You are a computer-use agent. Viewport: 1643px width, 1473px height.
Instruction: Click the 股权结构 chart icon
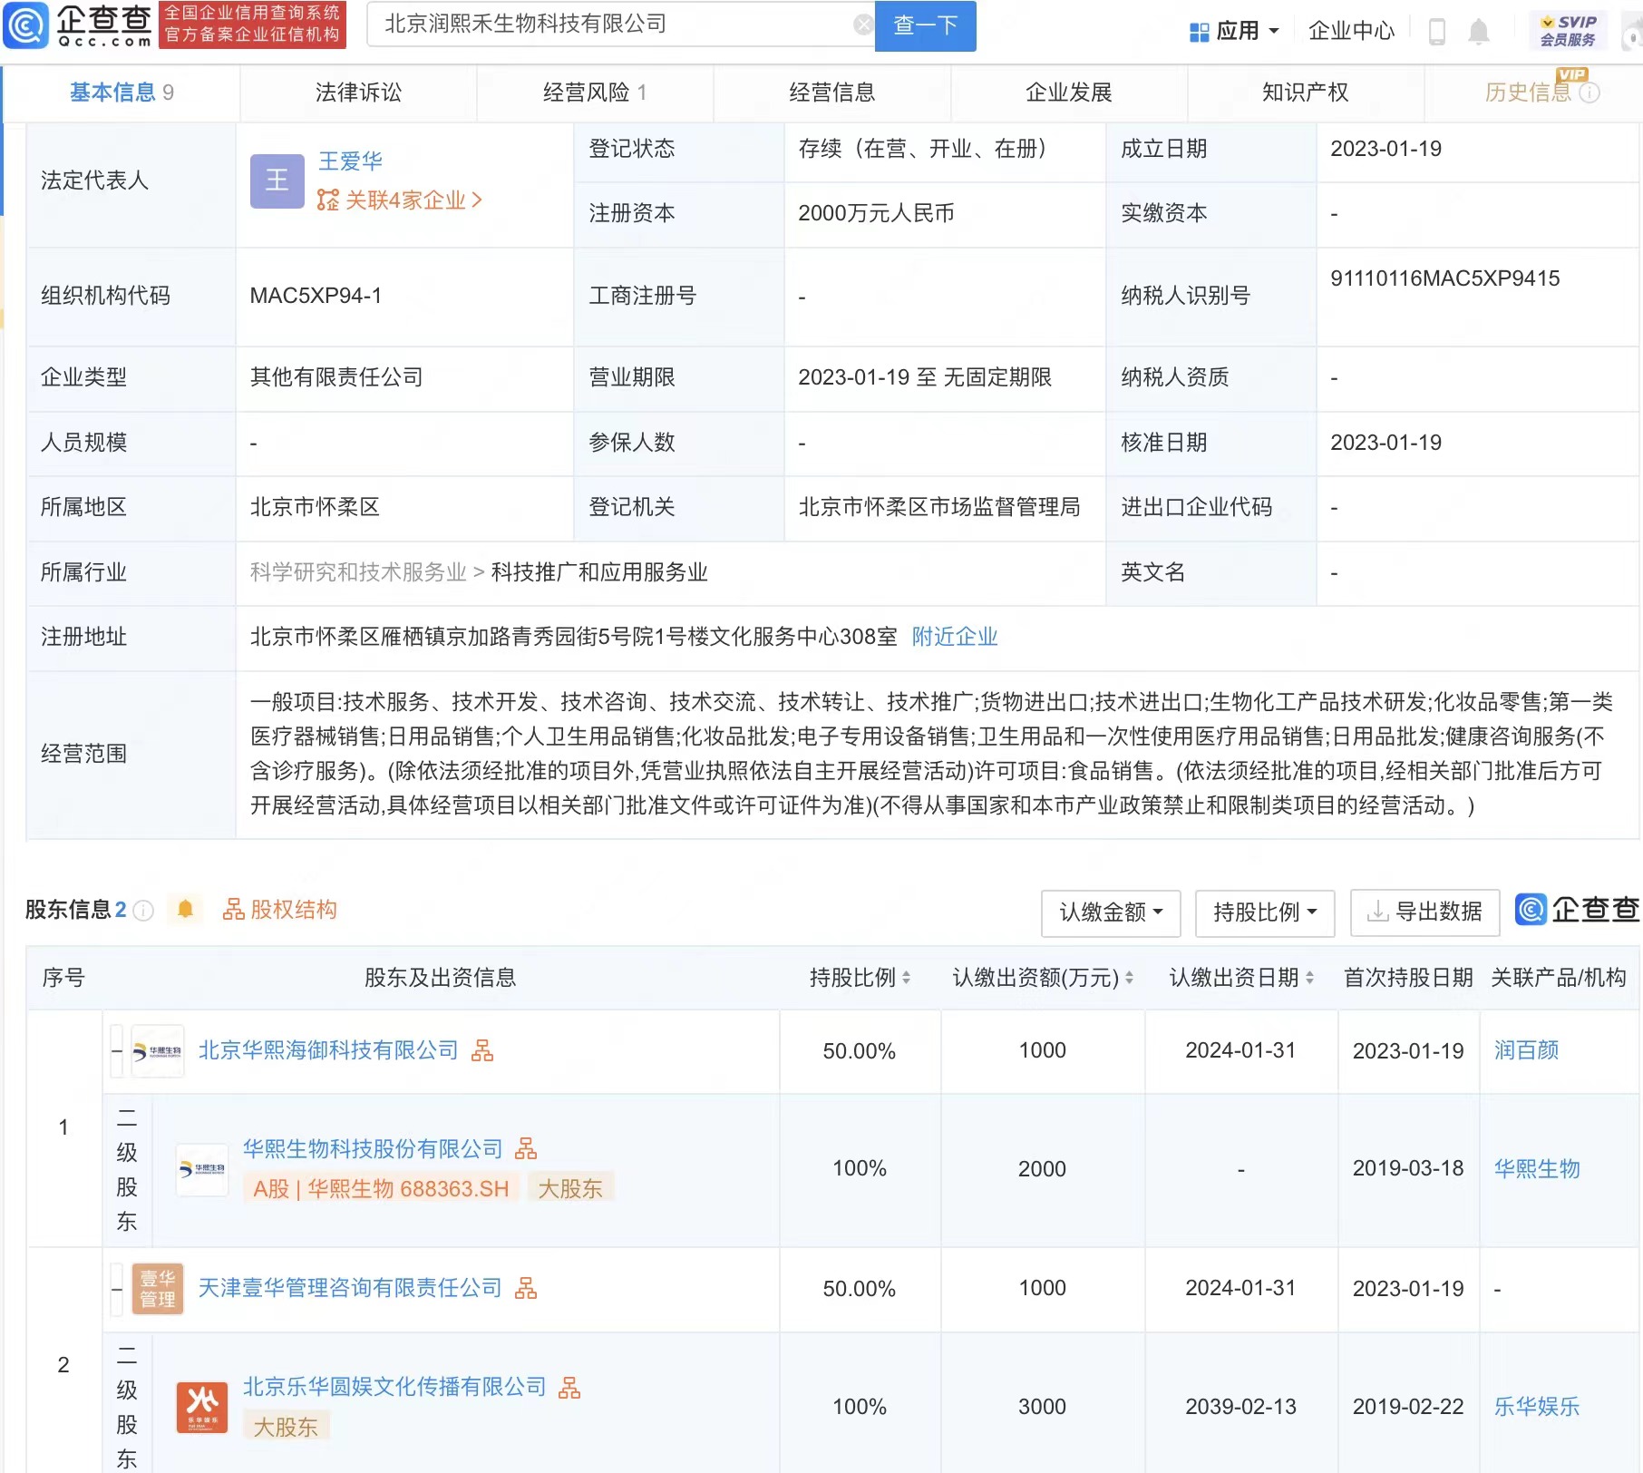click(x=234, y=910)
